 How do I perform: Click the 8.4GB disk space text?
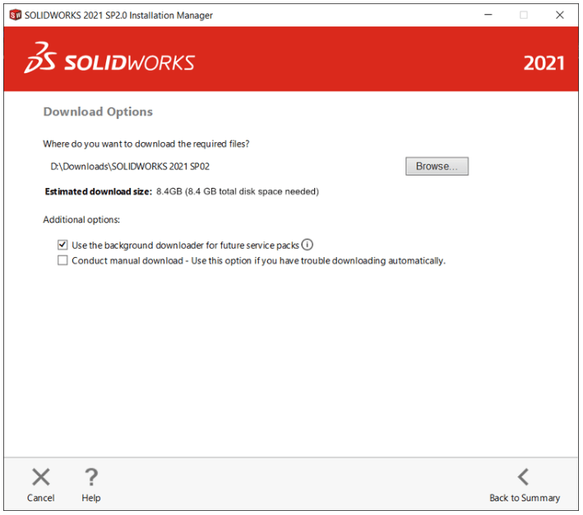coord(238,191)
